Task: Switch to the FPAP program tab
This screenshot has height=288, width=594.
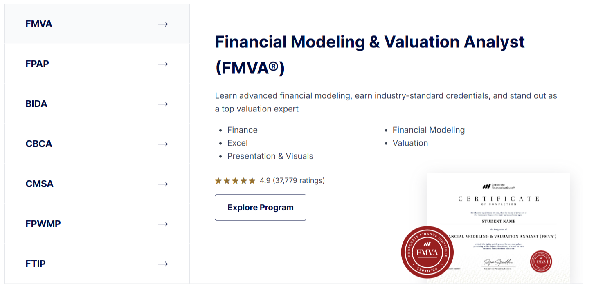Action: 37,64
